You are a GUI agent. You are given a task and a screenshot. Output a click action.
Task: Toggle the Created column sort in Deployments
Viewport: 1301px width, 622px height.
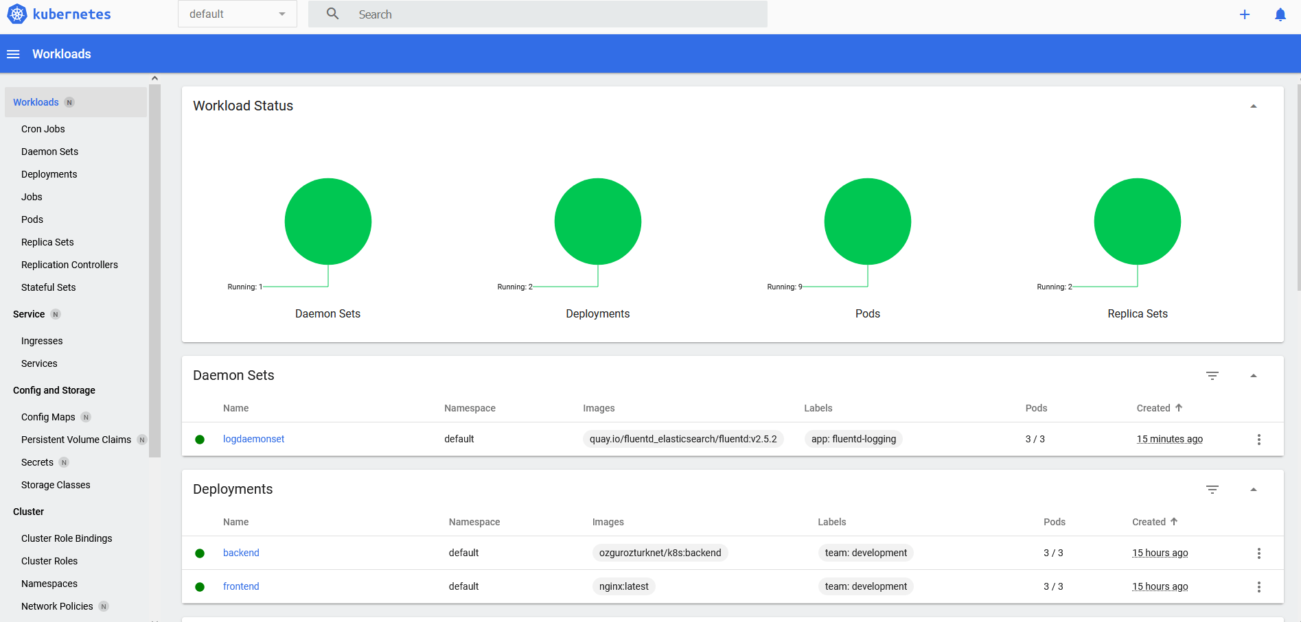coord(1153,521)
